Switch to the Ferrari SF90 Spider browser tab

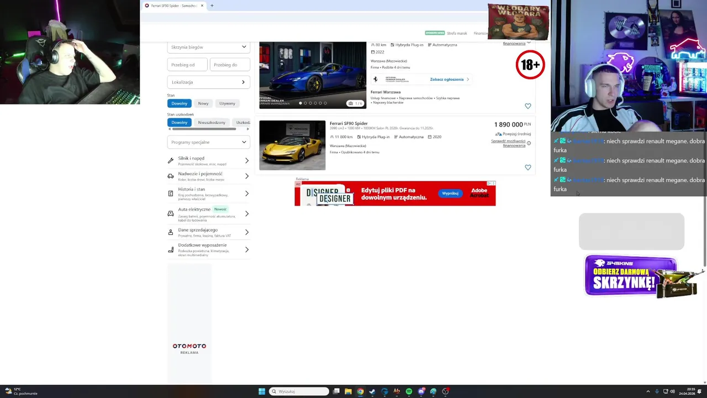tap(173, 6)
